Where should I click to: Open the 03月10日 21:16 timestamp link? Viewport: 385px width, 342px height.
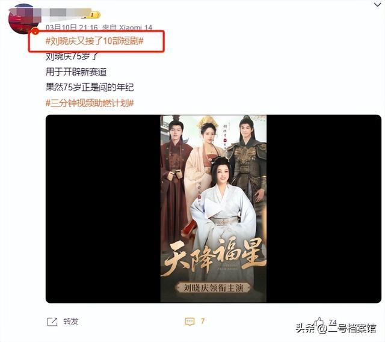72,28
